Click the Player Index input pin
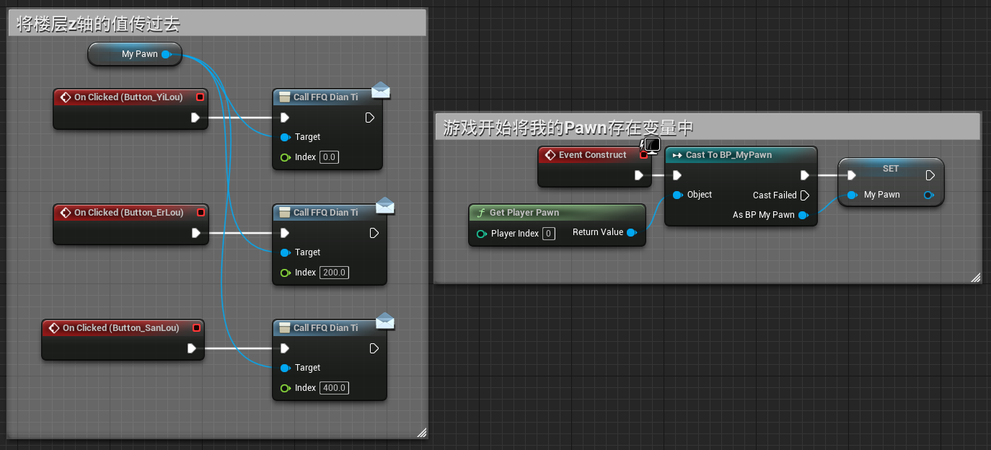This screenshot has height=450, width=991. pos(481,234)
